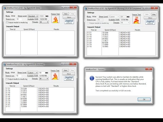Screen dimensions: 163x122
Task: Click the 1024 MB field in Idle window
Action: pyautogui.click(x=42, y=16)
